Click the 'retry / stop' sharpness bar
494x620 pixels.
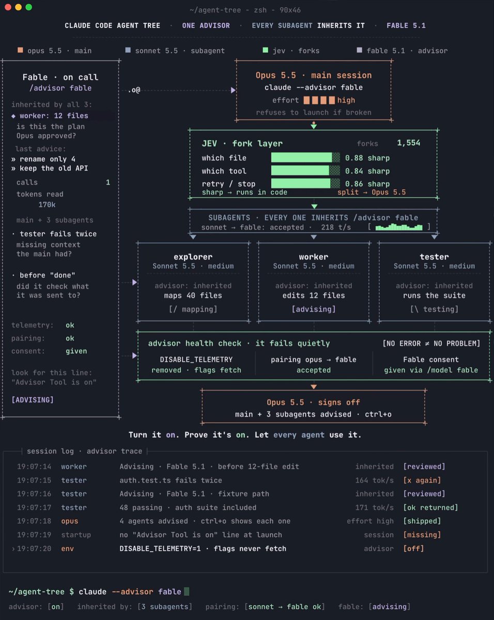click(x=305, y=183)
